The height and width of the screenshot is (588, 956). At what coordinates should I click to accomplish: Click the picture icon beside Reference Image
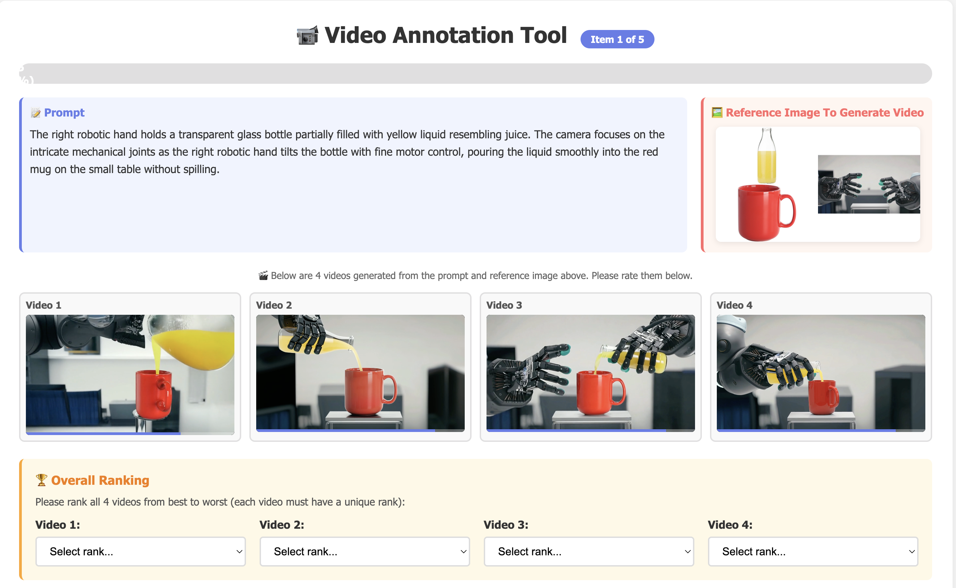coord(717,112)
